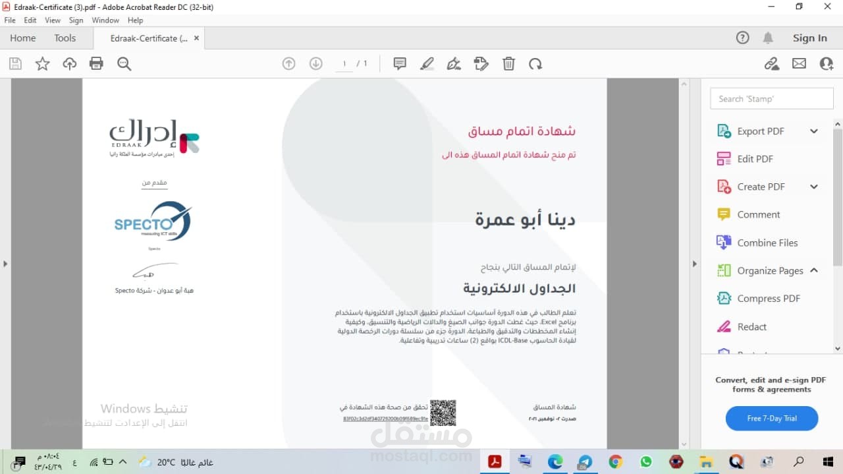Open Google Chrome on taskbar
This screenshot has width=843, height=474.
coord(615,462)
